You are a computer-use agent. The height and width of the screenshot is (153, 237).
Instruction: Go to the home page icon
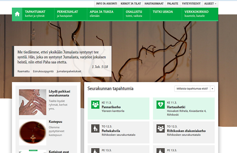[x=17, y=14]
